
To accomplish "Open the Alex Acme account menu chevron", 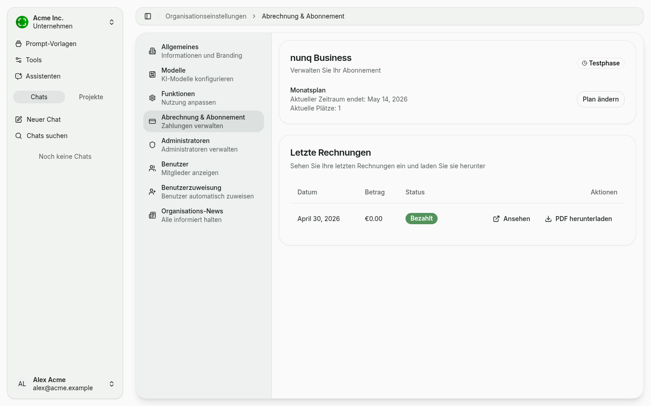I will click(x=112, y=384).
